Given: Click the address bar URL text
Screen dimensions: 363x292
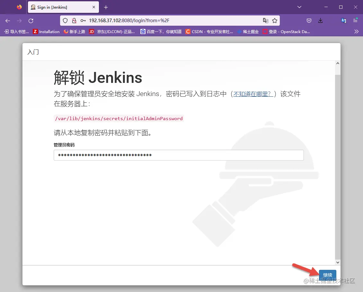Looking at the screenshot, I should (x=129, y=21).
